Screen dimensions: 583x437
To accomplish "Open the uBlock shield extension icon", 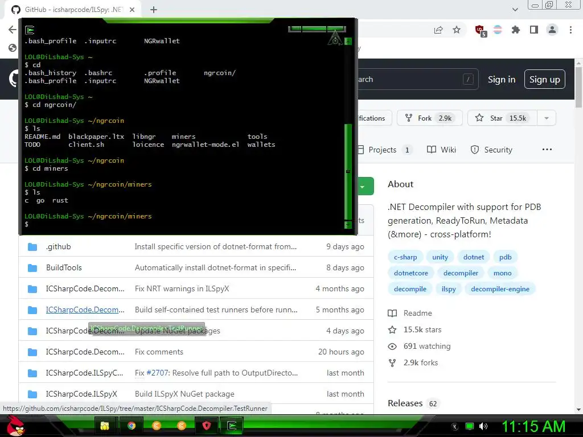I will point(481,31).
